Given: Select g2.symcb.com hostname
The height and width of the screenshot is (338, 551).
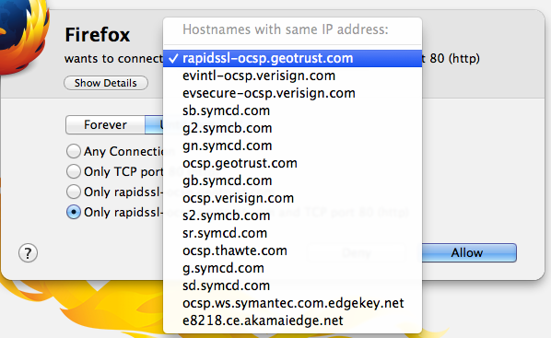Looking at the screenshot, I should 292,128.
